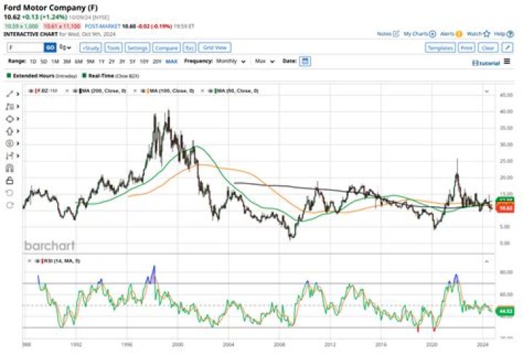Open the chart type selector icon
523x355 pixels.
coord(65,48)
